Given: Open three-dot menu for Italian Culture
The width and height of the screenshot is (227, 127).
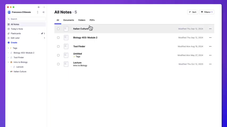Looking at the screenshot, I should 210,29.
